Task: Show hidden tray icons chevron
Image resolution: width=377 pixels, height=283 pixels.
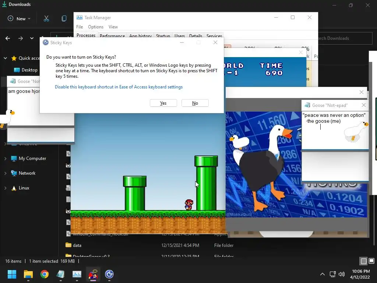Action: 323,274
